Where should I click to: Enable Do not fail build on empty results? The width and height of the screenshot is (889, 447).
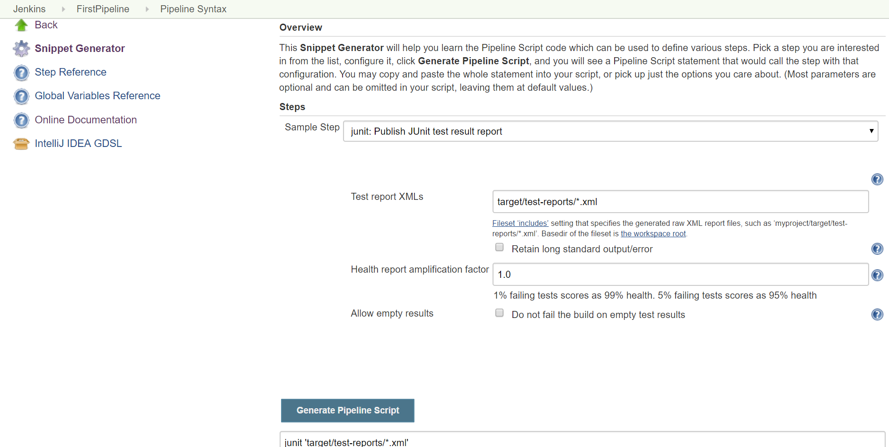coord(499,313)
